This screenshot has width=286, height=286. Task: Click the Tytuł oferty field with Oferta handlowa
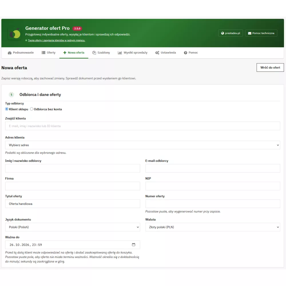(x=72, y=204)
